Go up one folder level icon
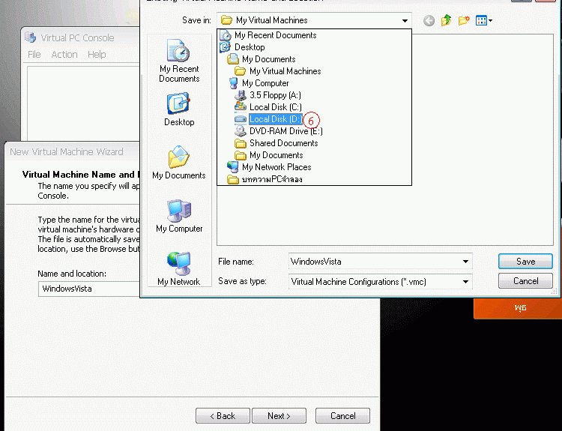Image resolution: width=562 pixels, height=431 pixels. coord(446,20)
